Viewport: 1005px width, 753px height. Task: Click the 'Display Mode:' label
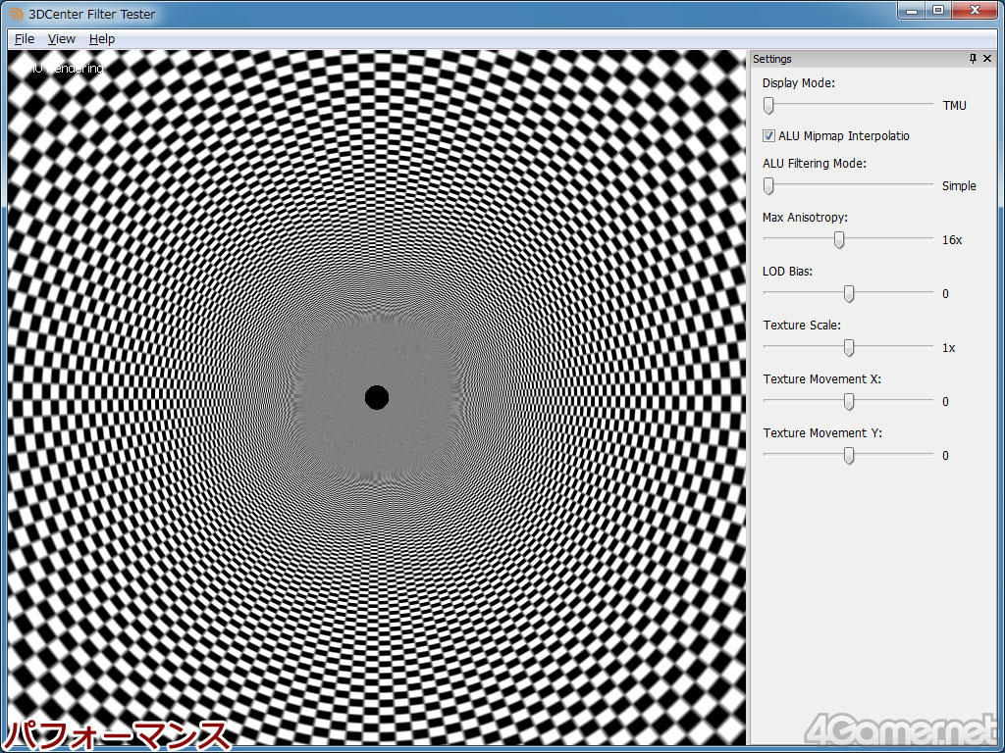(799, 83)
